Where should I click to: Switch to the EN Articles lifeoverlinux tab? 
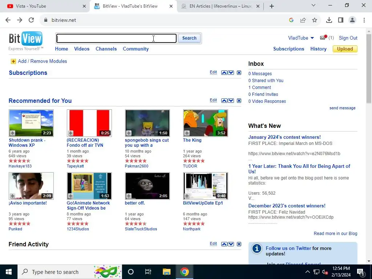tap(220, 6)
